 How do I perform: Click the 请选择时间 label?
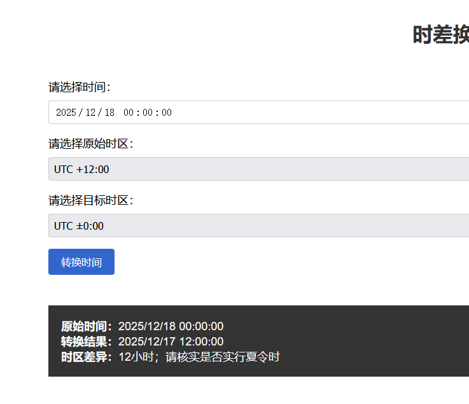point(80,87)
